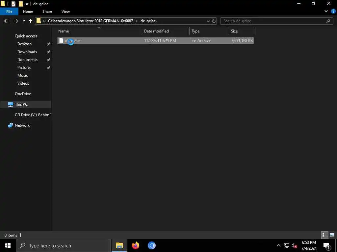
Task: Select the de-gelae iso file icon
Action: point(61,40)
